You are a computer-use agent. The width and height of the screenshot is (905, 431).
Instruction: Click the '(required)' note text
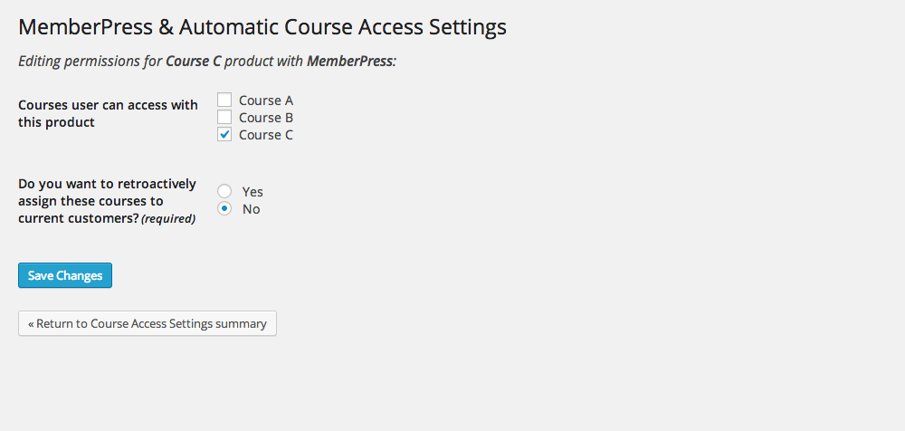(168, 219)
